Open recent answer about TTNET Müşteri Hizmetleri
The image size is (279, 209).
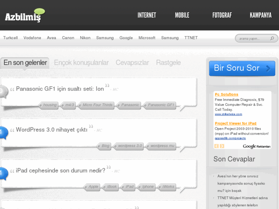242,202
